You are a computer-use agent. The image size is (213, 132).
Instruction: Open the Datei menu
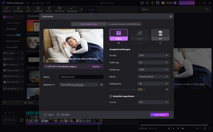pos(28,3)
